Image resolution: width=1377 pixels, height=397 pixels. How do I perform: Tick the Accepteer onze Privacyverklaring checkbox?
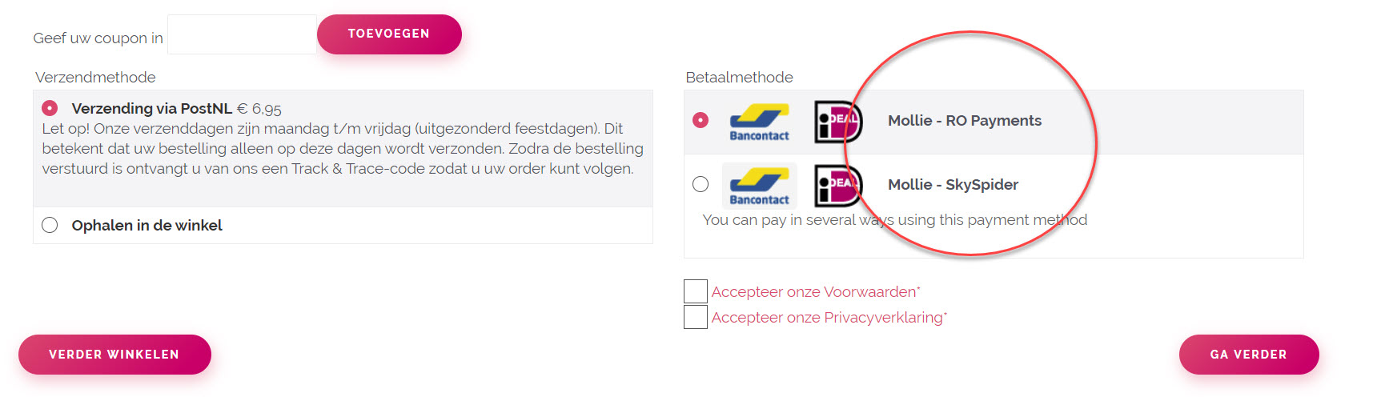696,317
